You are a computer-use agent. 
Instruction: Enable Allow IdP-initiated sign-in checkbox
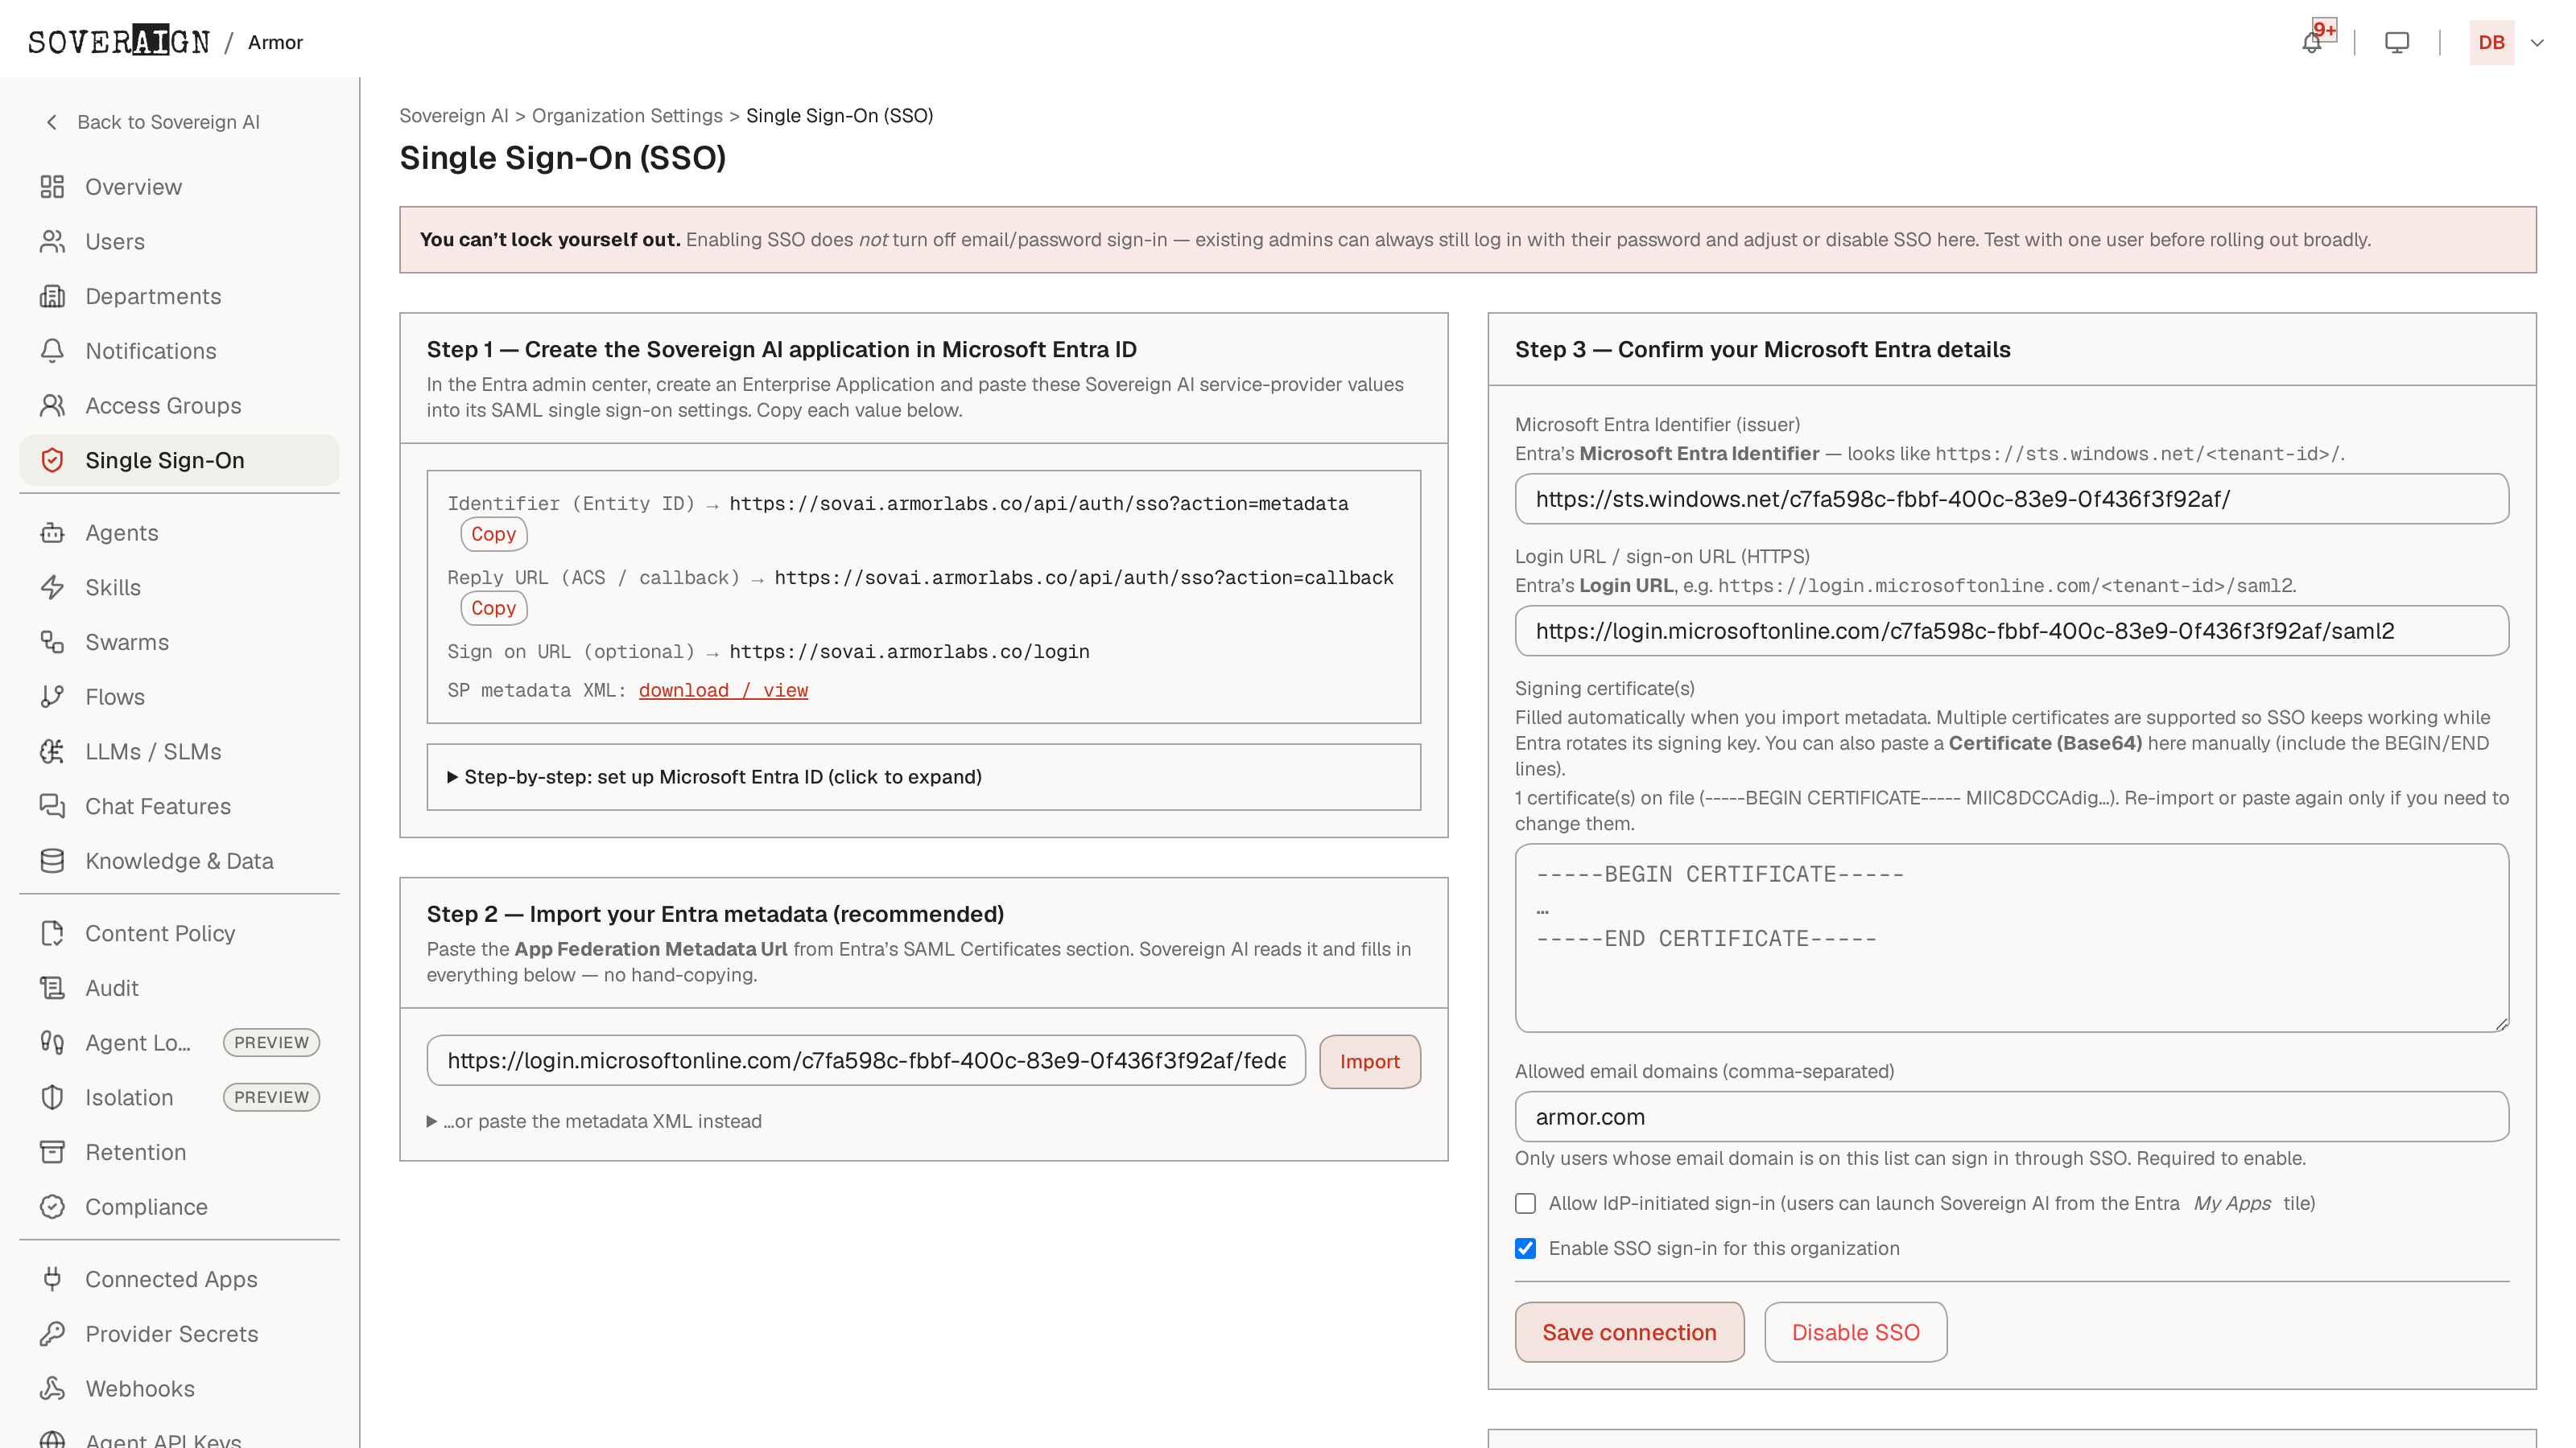(1525, 1204)
